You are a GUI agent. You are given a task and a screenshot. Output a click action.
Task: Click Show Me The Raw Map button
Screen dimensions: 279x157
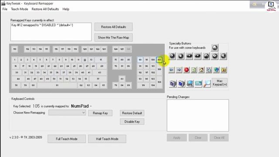113,38
